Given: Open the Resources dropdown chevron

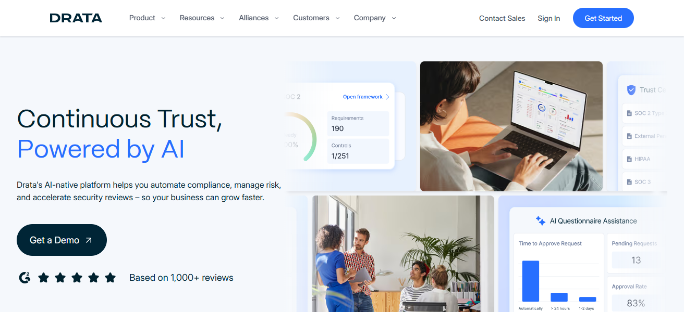Looking at the screenshot, I should pyautogui.click(x=222, y=18).
